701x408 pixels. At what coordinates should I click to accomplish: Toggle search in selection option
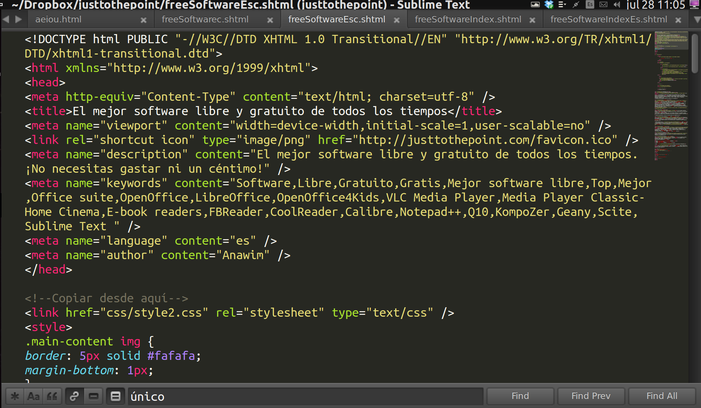[x=94, y=396]
